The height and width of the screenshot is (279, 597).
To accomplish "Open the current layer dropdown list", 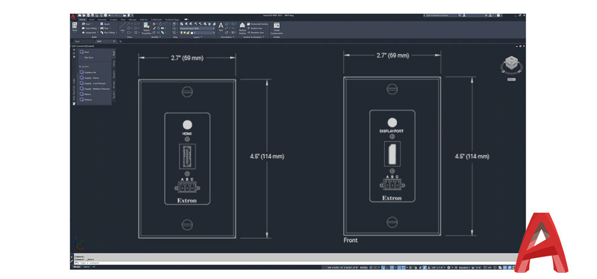I will 197,33.
